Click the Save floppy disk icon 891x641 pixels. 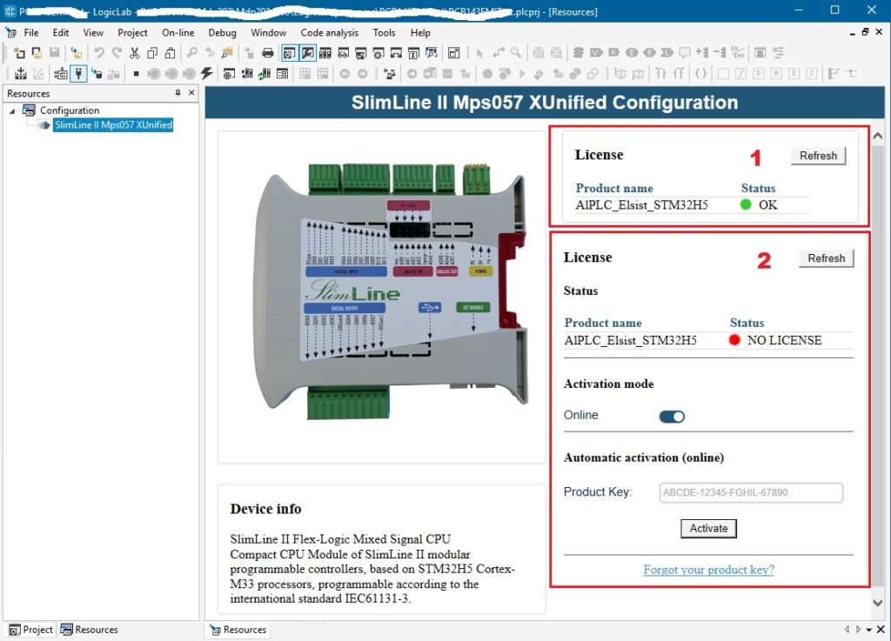pyautogui.click(x=55, y=53)
